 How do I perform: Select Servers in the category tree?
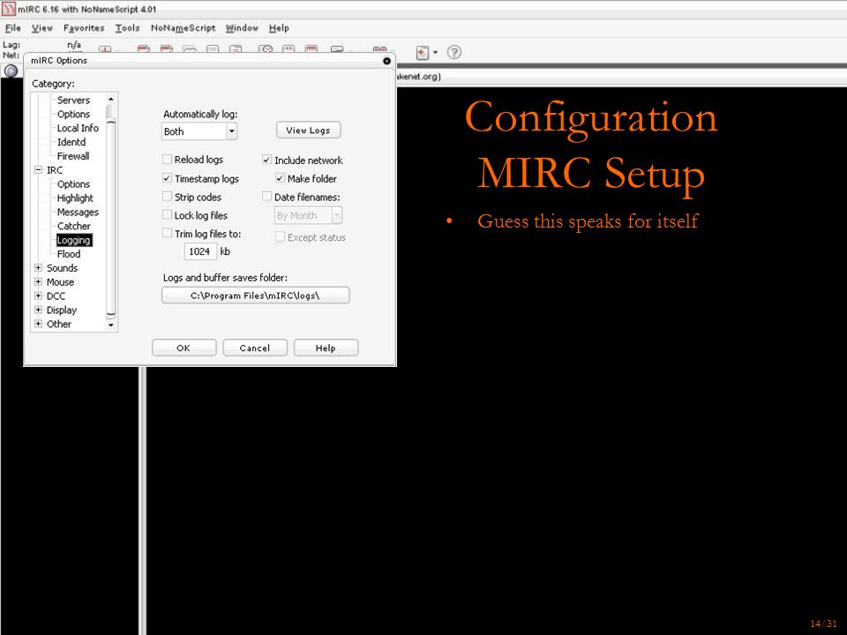73,100
